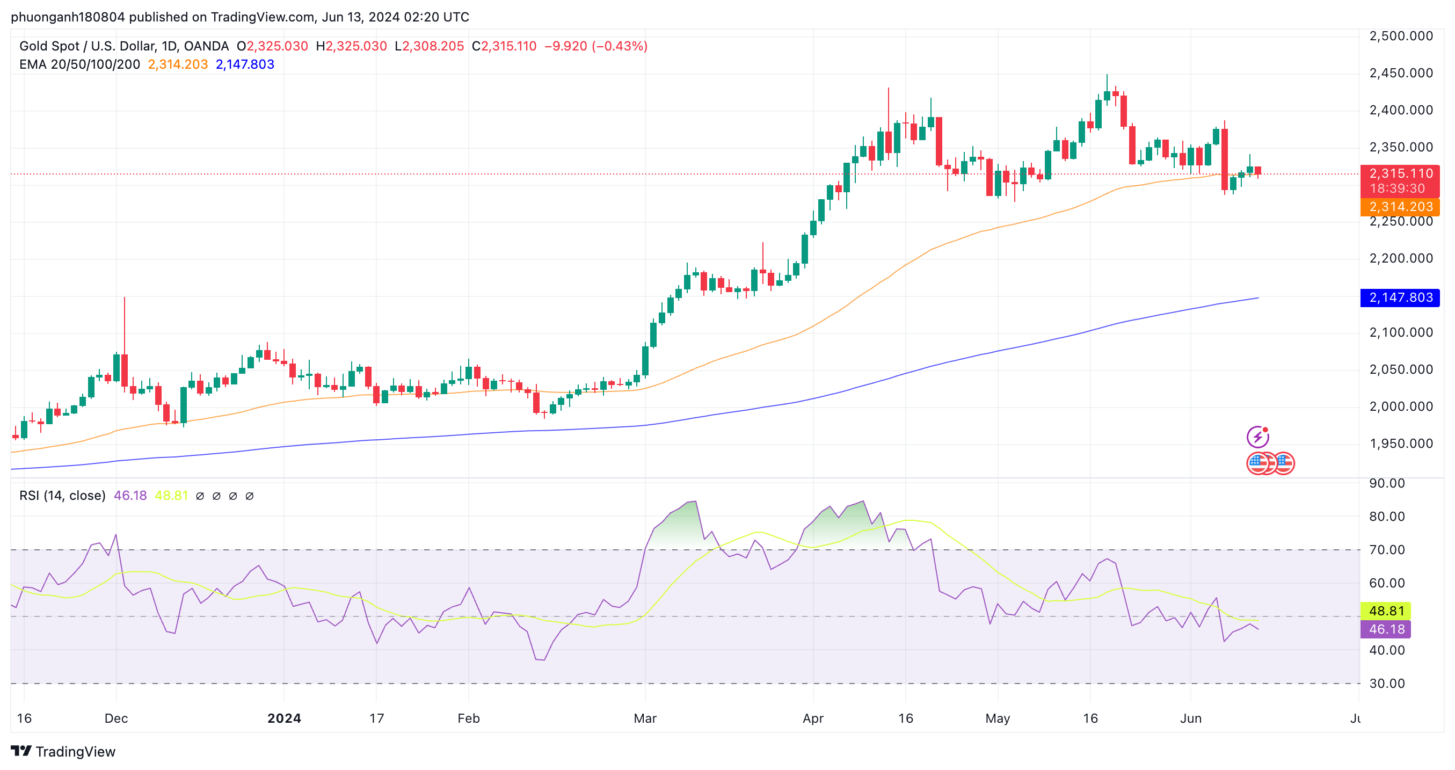Click the 30.00 RSI axis label
Image resolution: width=1455 pixels, height=770 pixels.
(x=1387, y=684)
